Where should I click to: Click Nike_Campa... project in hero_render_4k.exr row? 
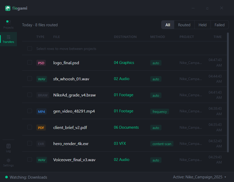191,144
